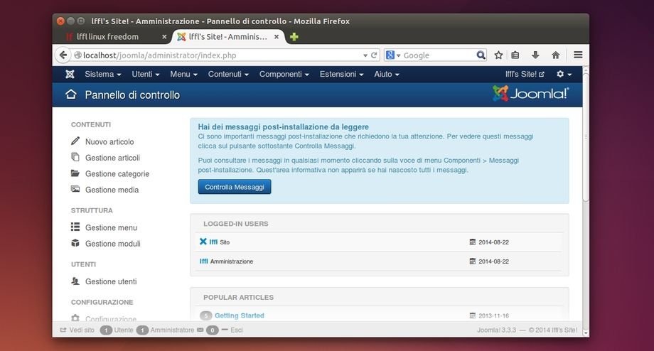Click the Getting Started hit count badge
Screen dimensions: 654x351
click(206, 315)
